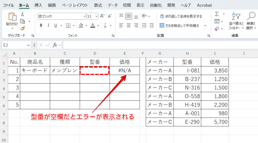This screenshot has width=258, height=143.
Task: Click the text Orientation icon
Action: pos(144,16)
